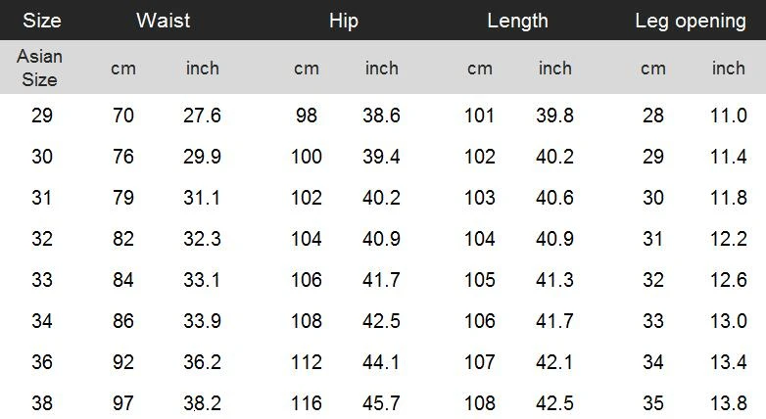Click leg opening value 13.8 inch
Viewport: 766px width, 419px height.
tap(728, 403)
